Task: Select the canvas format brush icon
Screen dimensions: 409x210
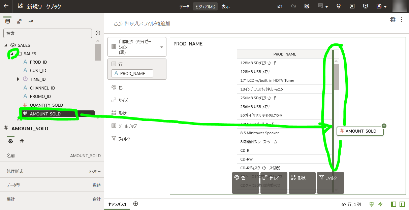Action: coord(371,204)
